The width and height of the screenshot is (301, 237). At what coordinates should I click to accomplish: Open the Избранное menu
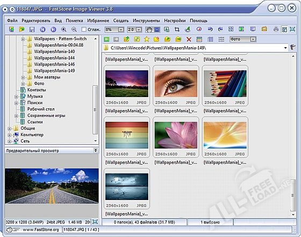tap(98, 20)
